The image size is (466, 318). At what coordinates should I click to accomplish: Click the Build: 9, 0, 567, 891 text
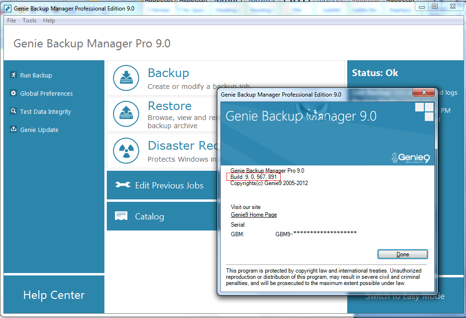click(253, 177)
